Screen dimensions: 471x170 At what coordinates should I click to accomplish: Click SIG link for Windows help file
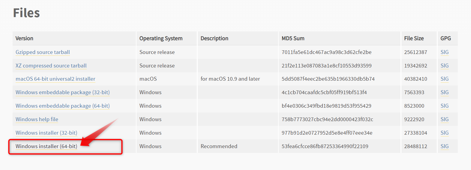(x=445, y=119)
